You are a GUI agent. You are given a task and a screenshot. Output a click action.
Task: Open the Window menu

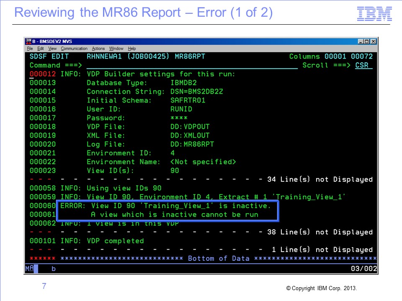[116, 48]
